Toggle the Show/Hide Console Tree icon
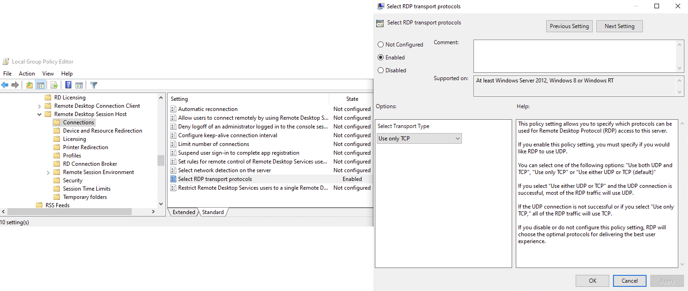Screen dimensions: 688x291 (41, 84)
